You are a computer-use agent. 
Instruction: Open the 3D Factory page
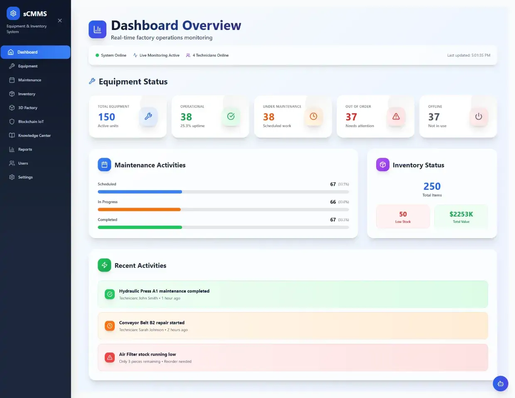(27, 108)
